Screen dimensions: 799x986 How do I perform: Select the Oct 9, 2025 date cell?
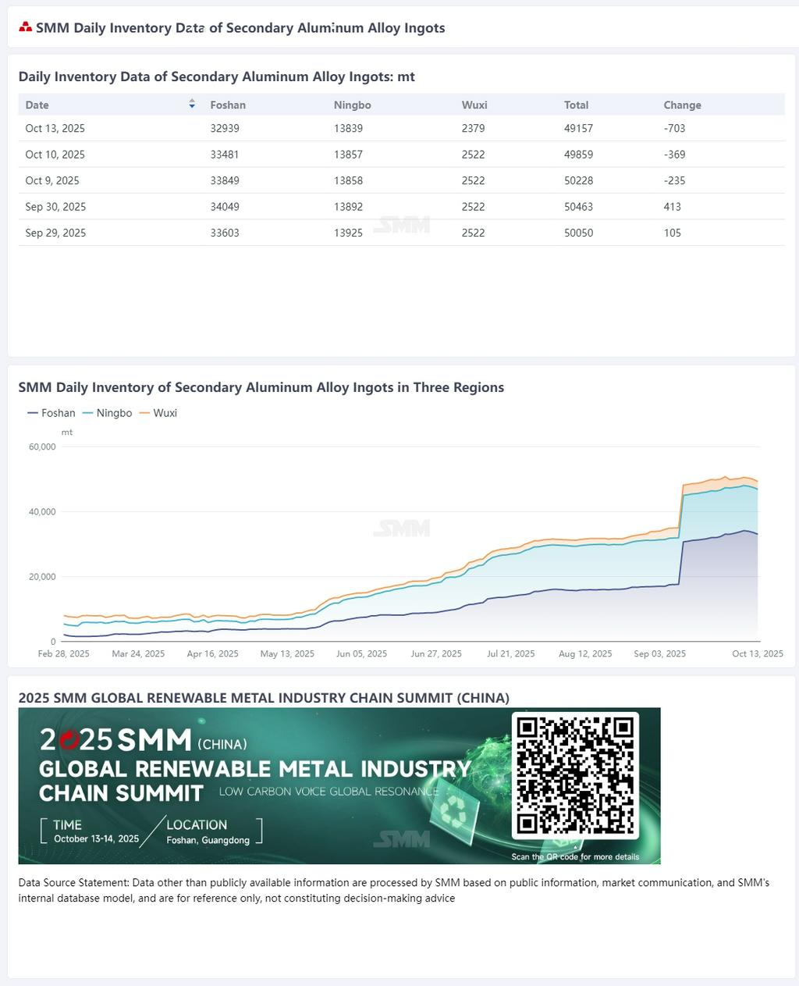tap(52, 180)
